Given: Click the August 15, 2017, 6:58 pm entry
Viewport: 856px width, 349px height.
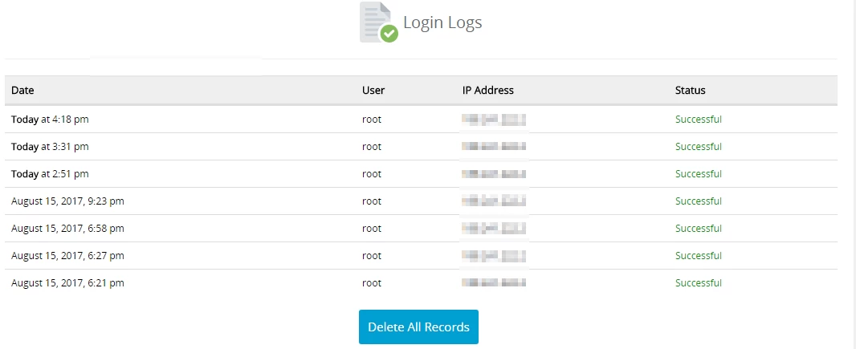Looking at the screenshot, I should [67, 229].
